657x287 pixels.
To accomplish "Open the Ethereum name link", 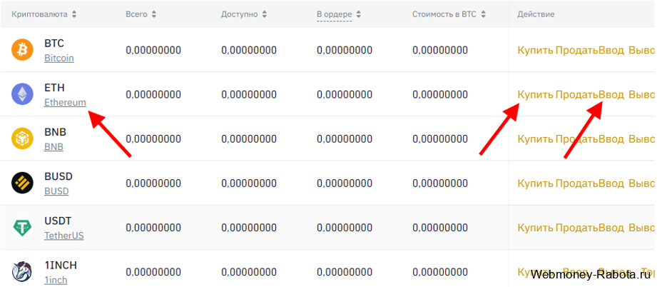I will [x=66, y=102].
